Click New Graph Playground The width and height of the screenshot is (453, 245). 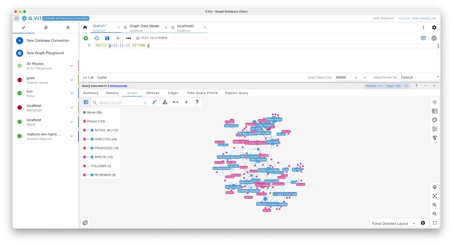[45, 53]
